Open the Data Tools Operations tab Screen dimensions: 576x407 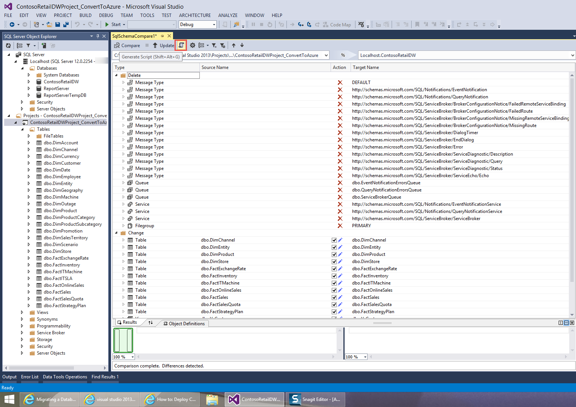65,377
